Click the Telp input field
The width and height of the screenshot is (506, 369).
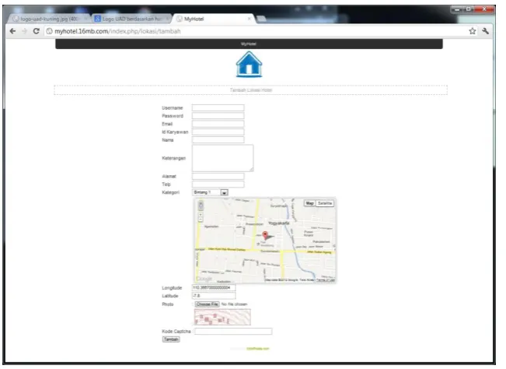tap(218, 184)
